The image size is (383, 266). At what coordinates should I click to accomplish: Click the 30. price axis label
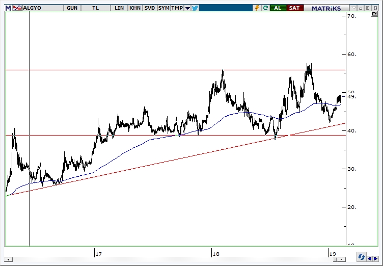click(352, 169)
